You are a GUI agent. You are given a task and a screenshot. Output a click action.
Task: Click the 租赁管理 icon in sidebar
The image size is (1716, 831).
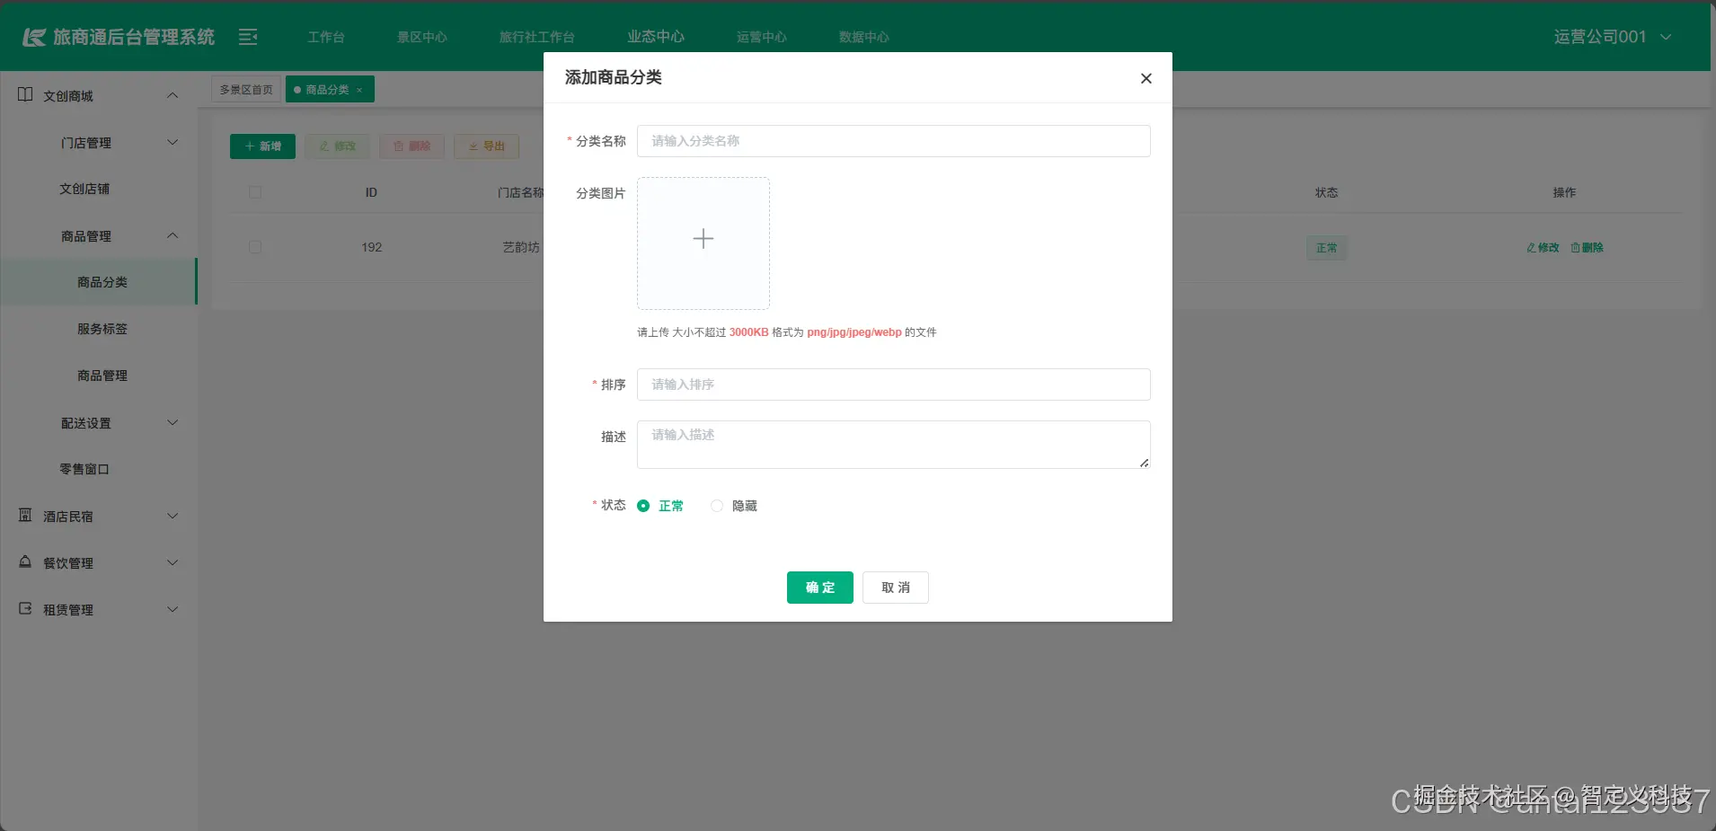[25, 608]
